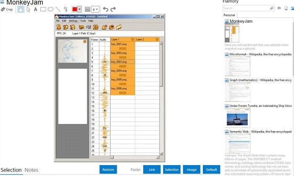Viewport: 294px width, 176px height.
Task: Open the Semantic Web - Wikipedia snapshot title
Action: (261, 132)
